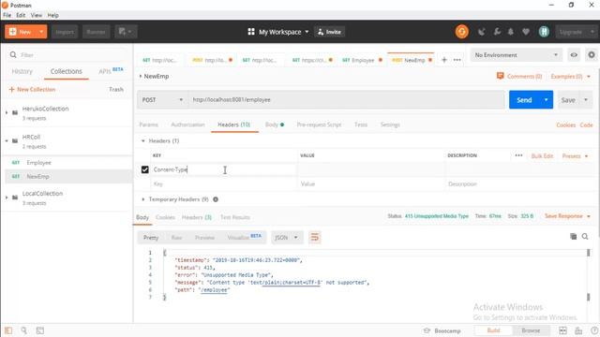
Task: Click the temporary headers info icon
Action: click(216, 199)
